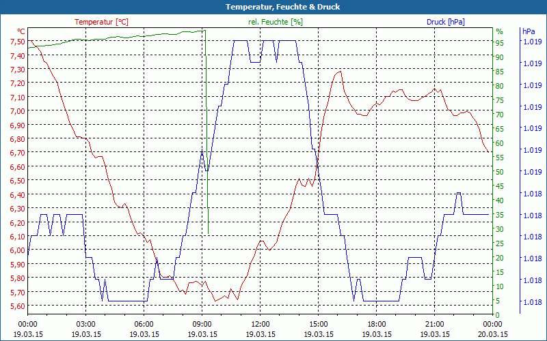547x341 pixels.
Task: Click temperature axis value 6,50
Action: 18,181
